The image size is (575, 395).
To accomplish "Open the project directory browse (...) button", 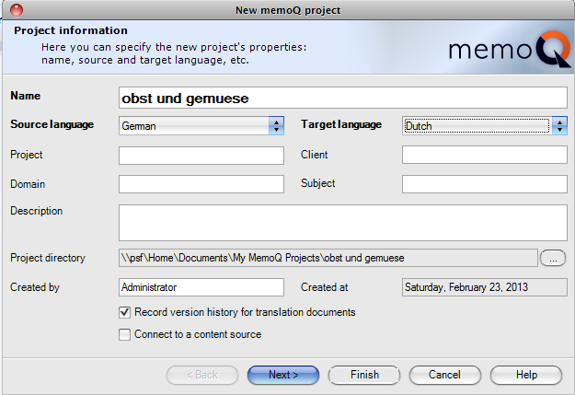I will pyautogui.click(x=552, y=258).
